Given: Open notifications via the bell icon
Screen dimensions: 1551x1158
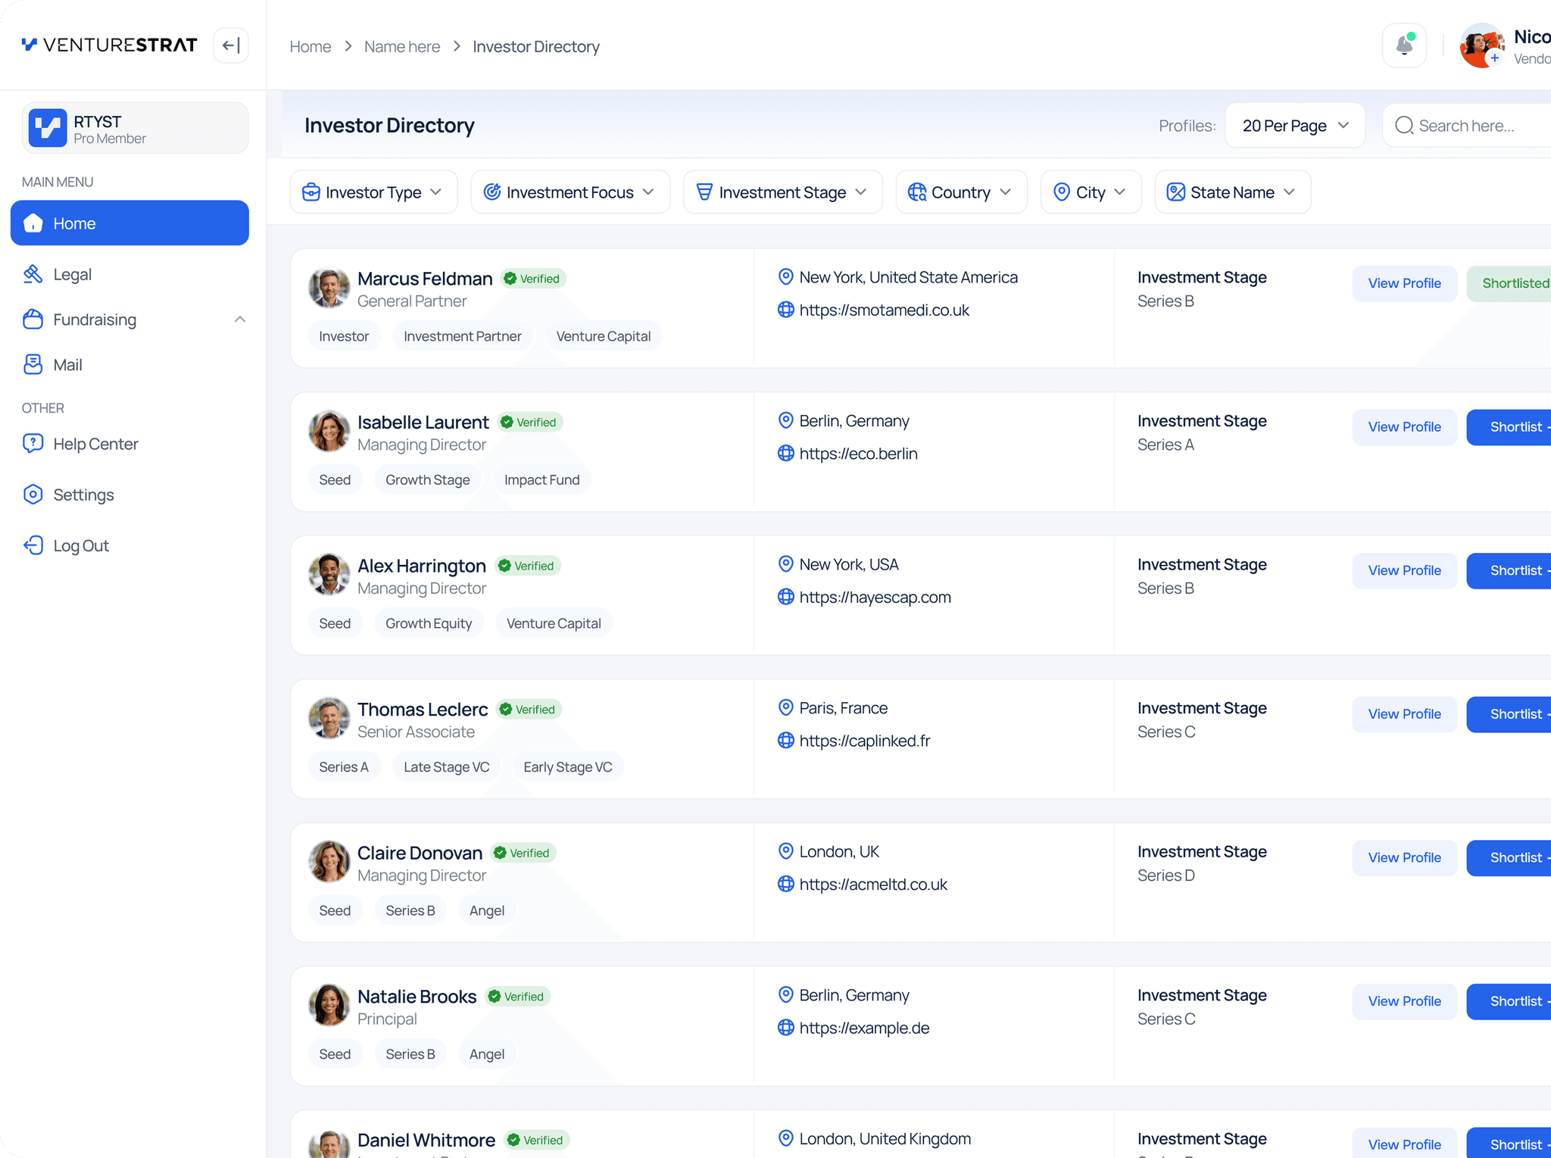Looking at the screenshot, I should coord(1404,45).
